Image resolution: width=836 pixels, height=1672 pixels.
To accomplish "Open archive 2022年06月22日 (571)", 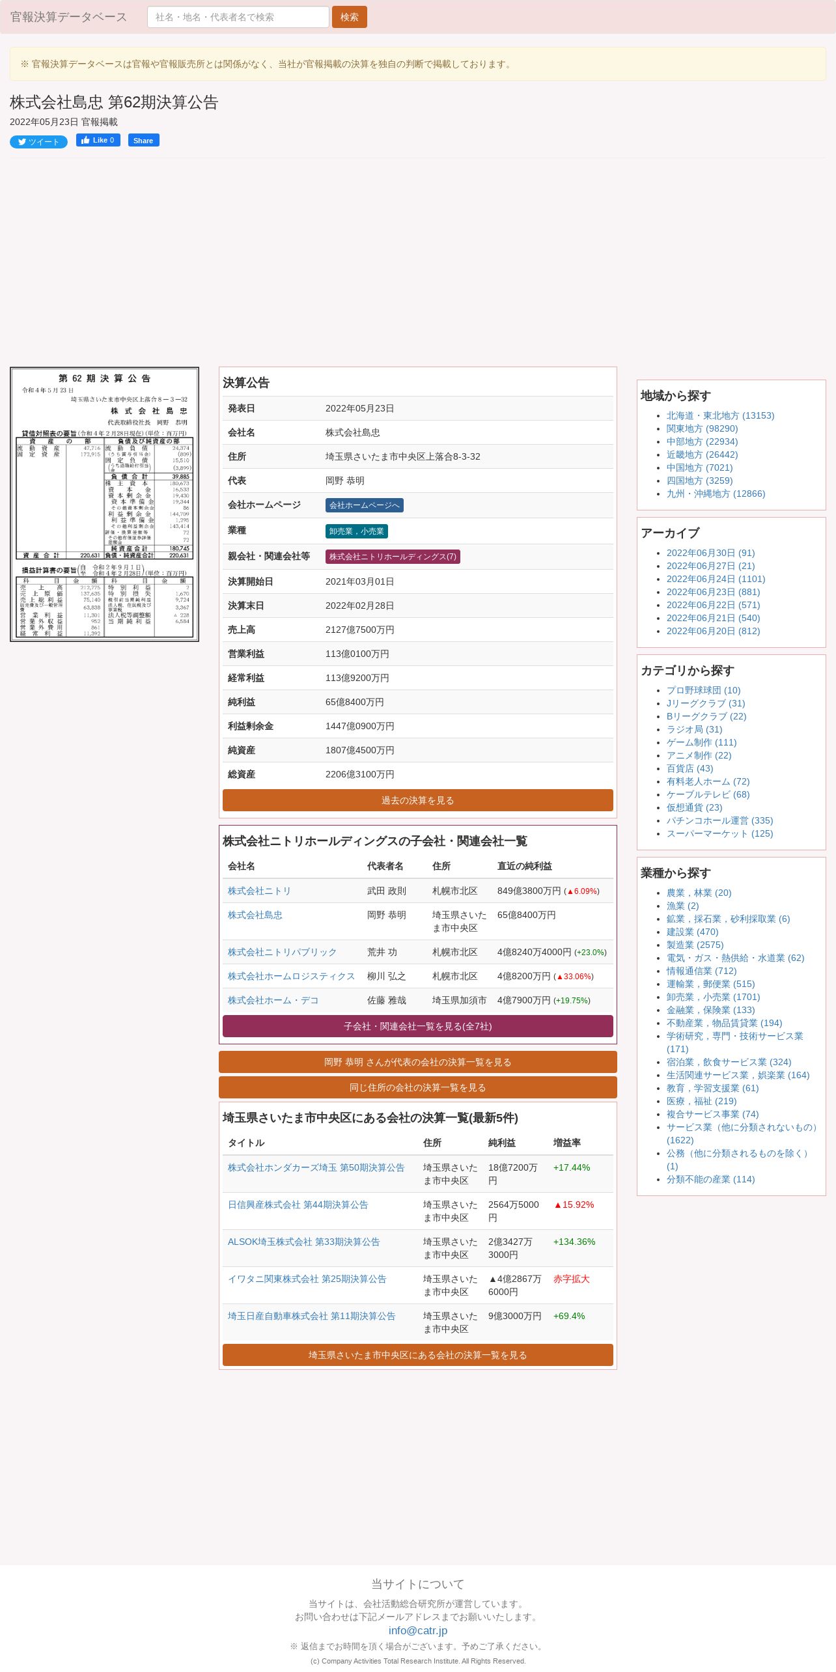I will click(713, 605).
